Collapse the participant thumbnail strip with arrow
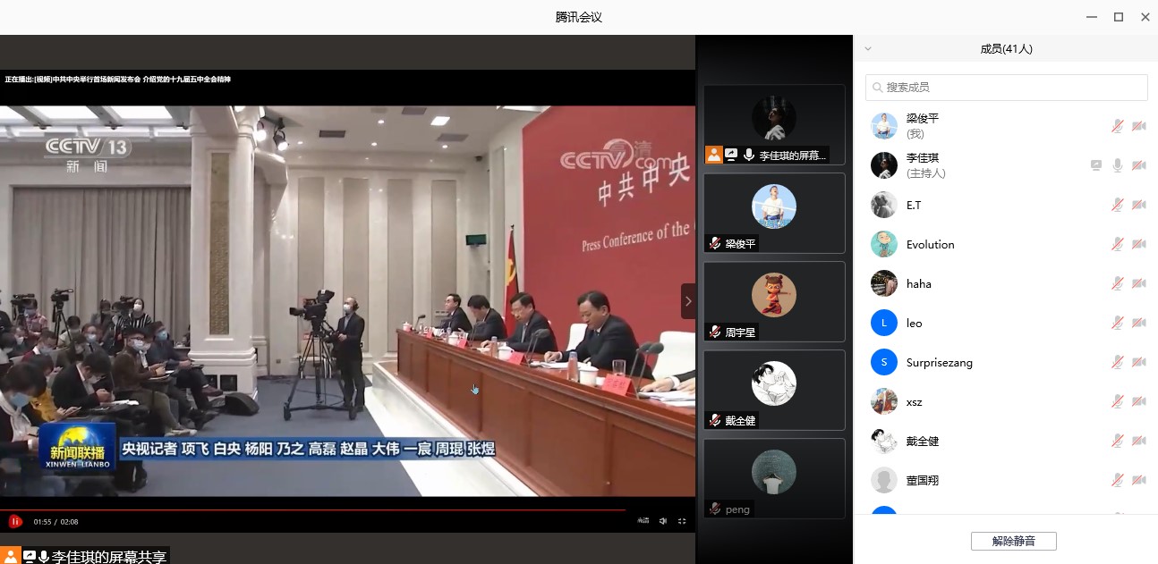This screenshot has width=1158, height=564. click(688, 301)
